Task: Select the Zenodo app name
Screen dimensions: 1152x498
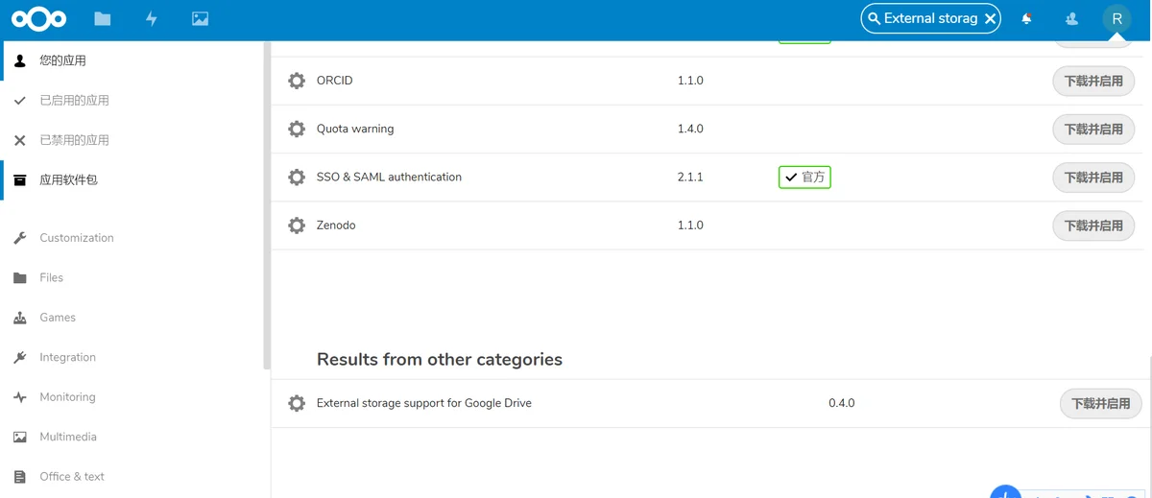Action: tap(336, 225)
